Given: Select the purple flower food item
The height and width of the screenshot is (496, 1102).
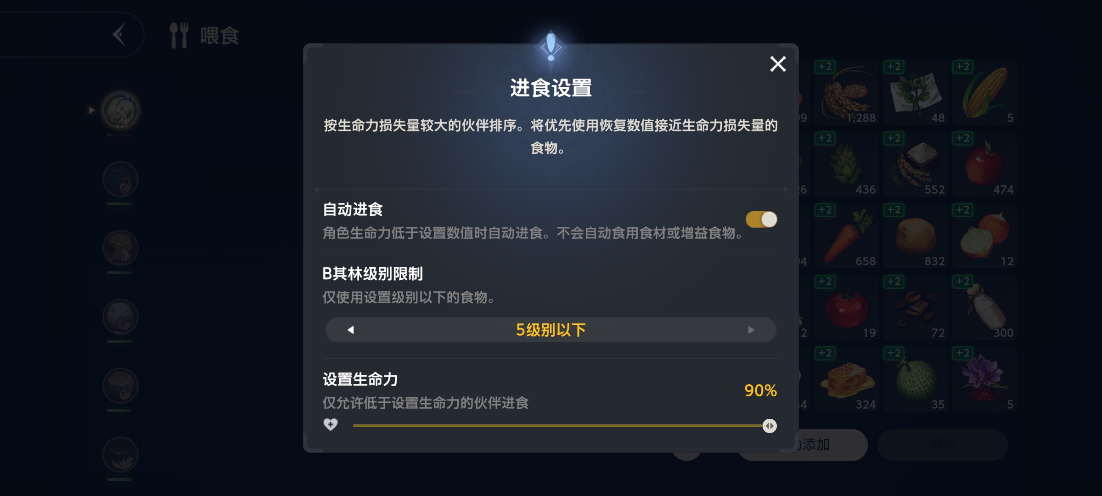Looking at the screenshot, I should click(984, 379).
